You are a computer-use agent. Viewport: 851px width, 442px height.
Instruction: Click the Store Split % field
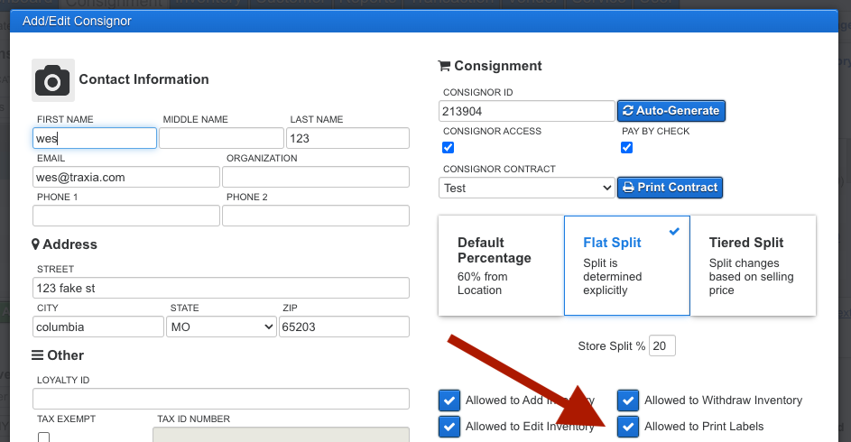pyautogui.click(x=661, y=346)
